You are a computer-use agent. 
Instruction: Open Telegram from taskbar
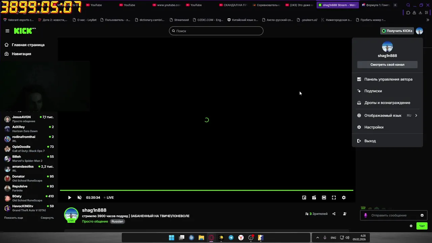coord(231,238)
